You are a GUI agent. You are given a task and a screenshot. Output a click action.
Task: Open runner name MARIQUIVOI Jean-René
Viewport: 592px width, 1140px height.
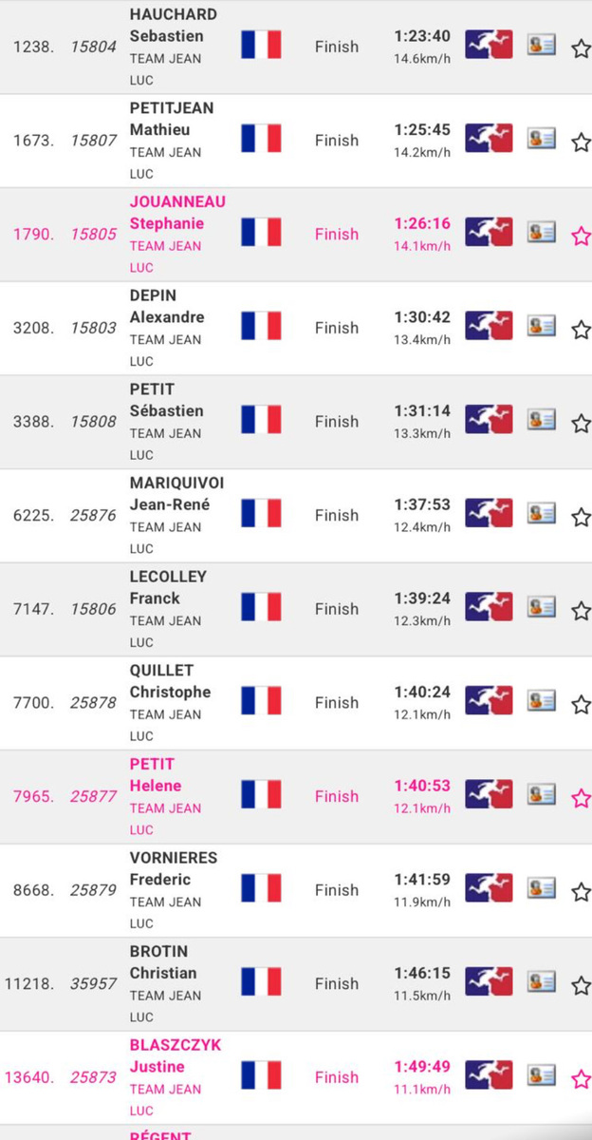[x=176, y=494]
